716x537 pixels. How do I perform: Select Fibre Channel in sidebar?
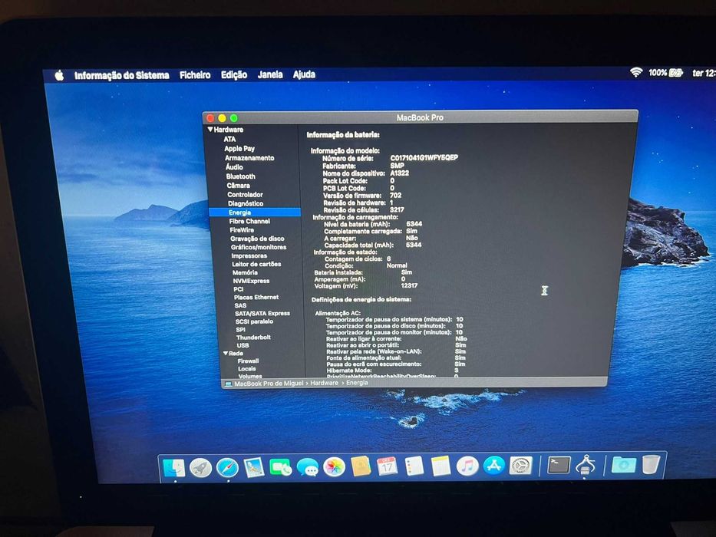[249, 221]
